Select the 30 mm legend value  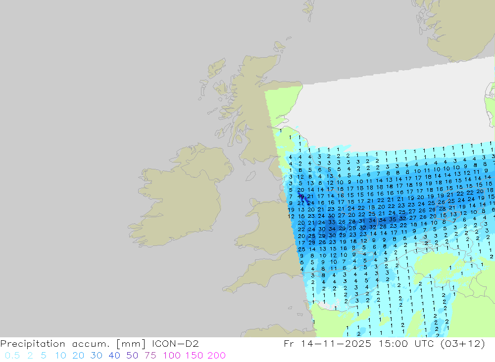point(97,356)
